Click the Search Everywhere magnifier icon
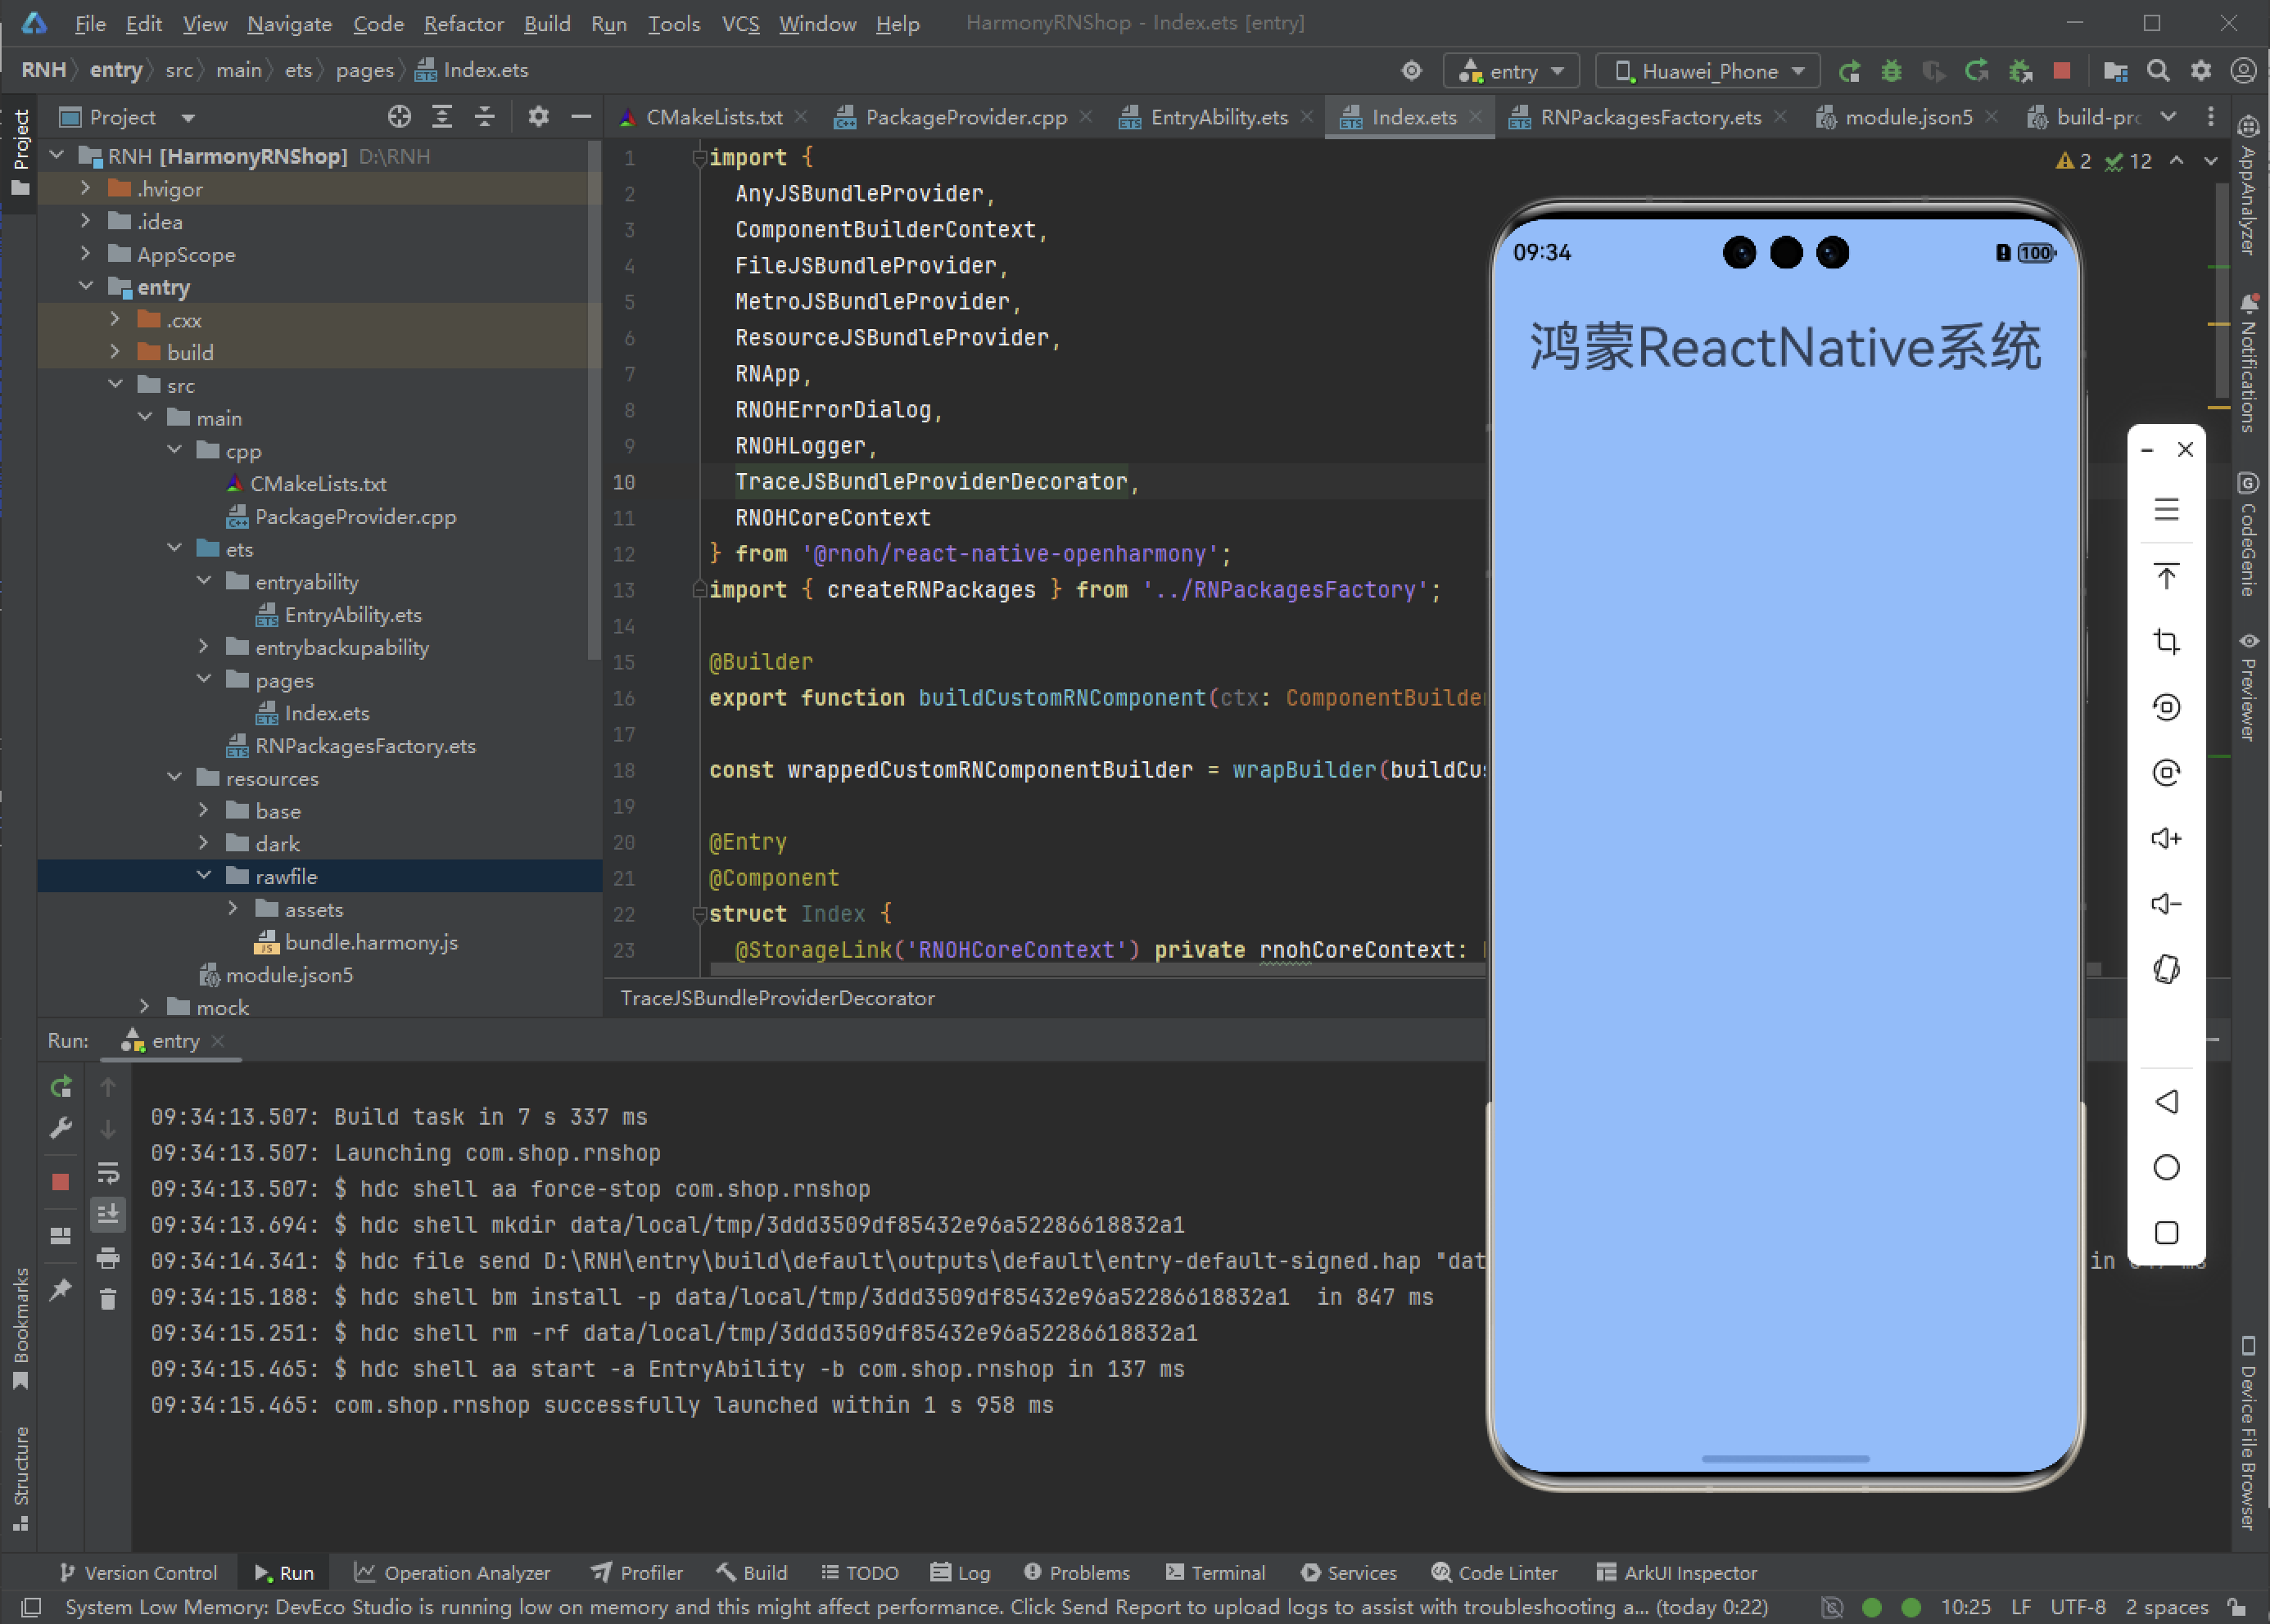2270x1624 pixels. (x=2158, y=71)
